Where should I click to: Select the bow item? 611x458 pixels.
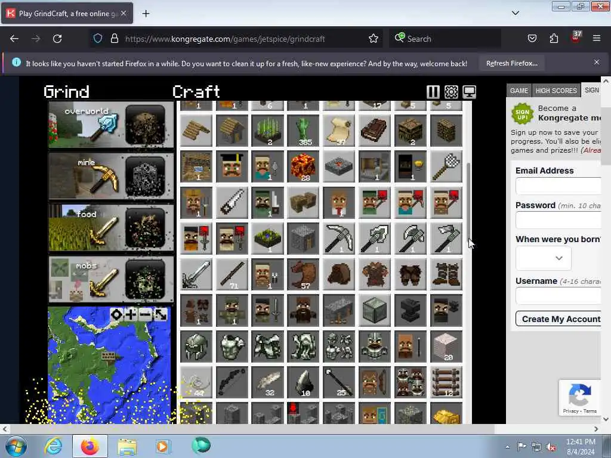point(232,382)
